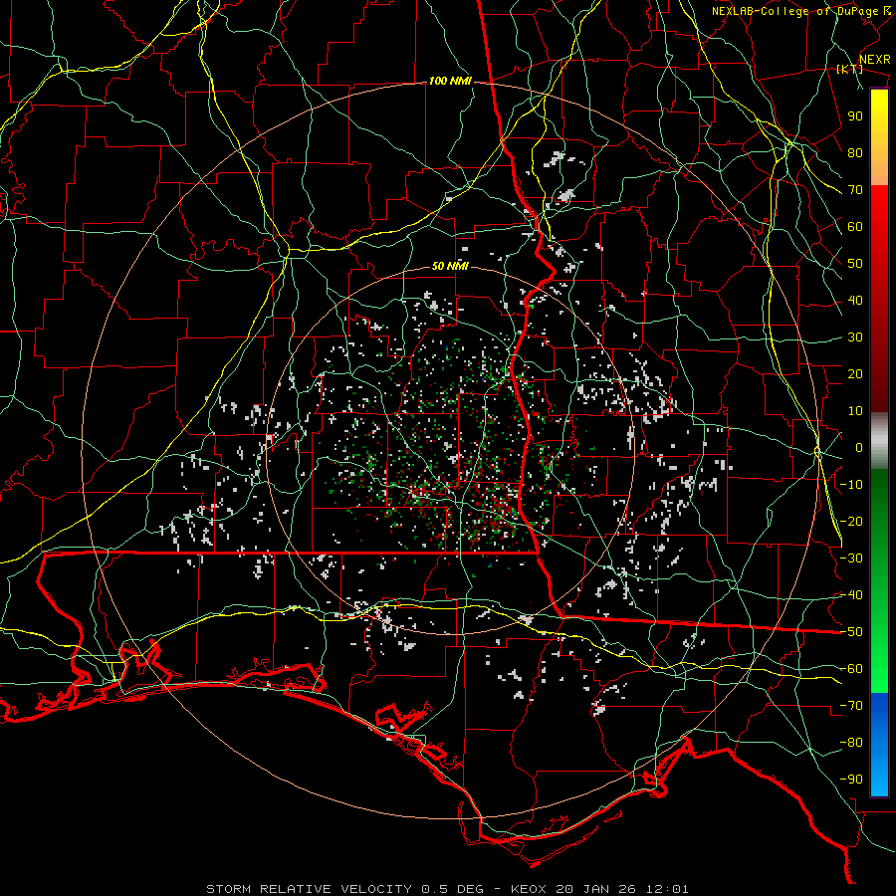Select the 10 value on the velocity scale
This screenshot has width=896, height=896.
pyautogui.click(x=855, y=411)
